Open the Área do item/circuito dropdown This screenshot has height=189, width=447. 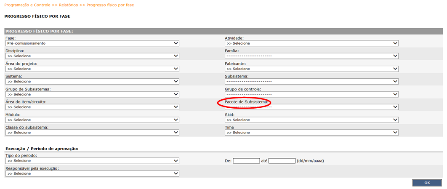(92, 107)
